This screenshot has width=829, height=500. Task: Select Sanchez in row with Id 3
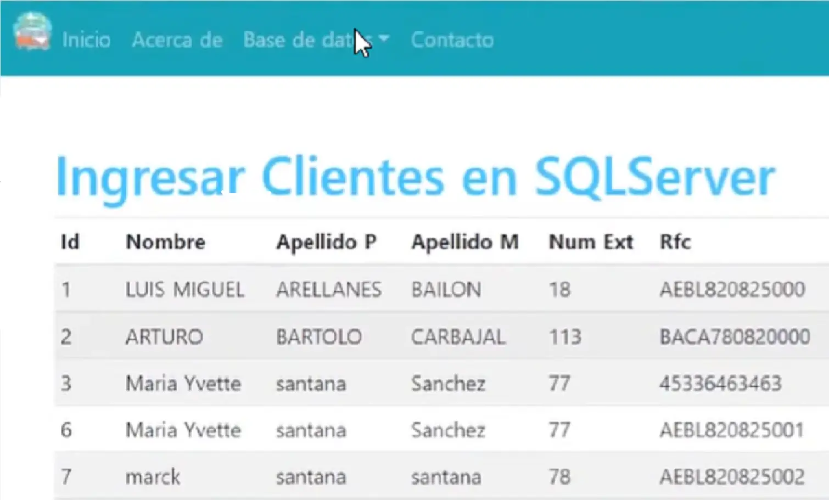click(449, 383)
